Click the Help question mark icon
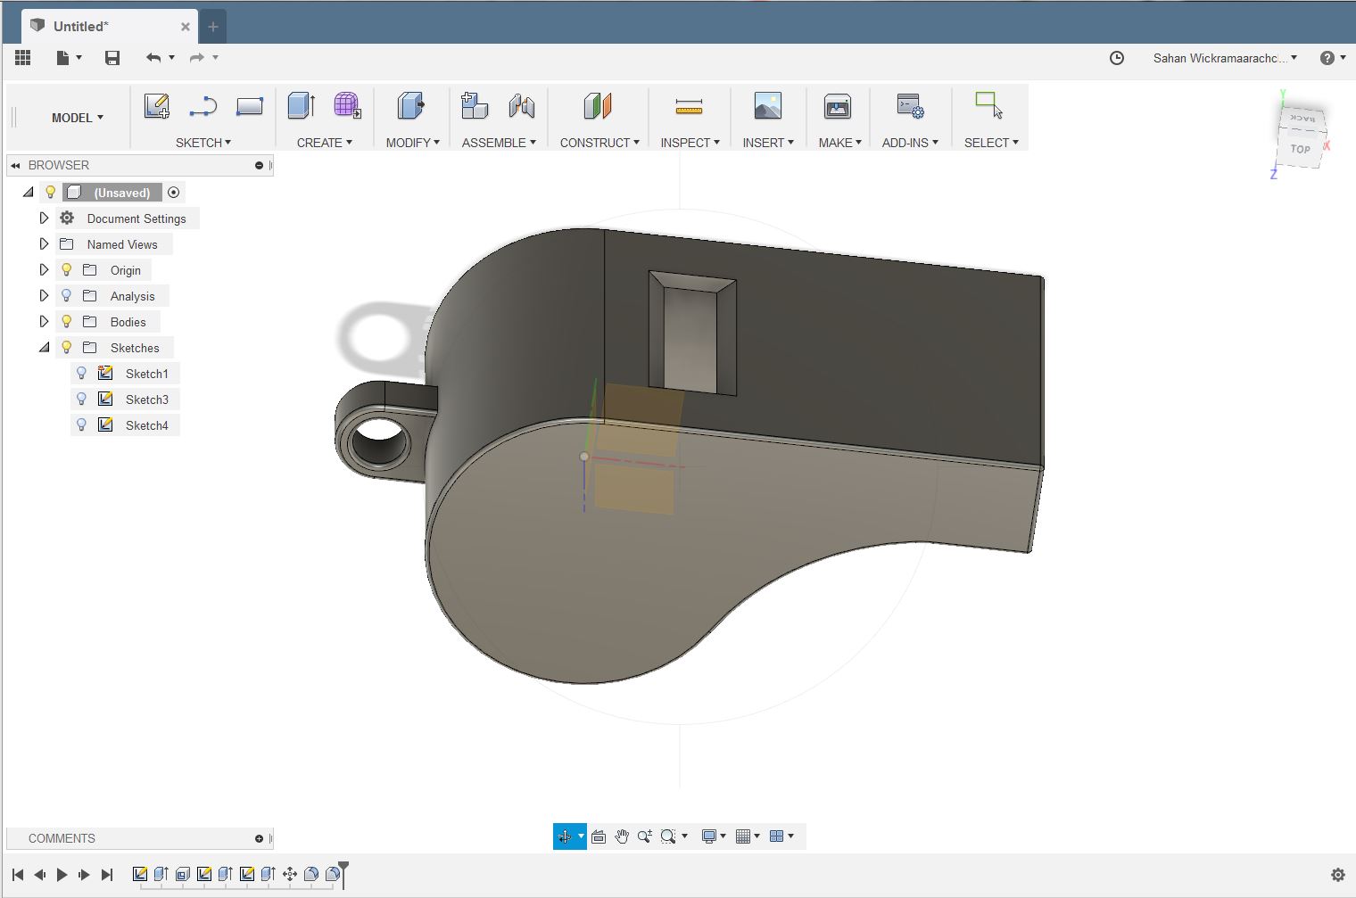The image size is (1356, 898). click(x=1327, y=58)
